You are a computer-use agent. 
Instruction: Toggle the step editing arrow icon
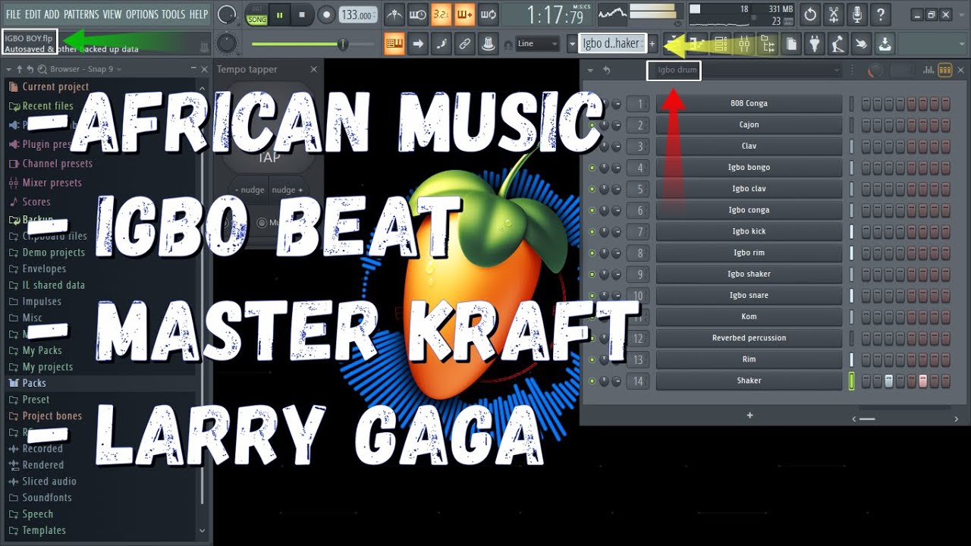(x=417, y=44)
